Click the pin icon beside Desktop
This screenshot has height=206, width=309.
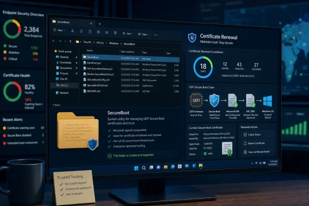pyautogui.click(x=76, y=57)
